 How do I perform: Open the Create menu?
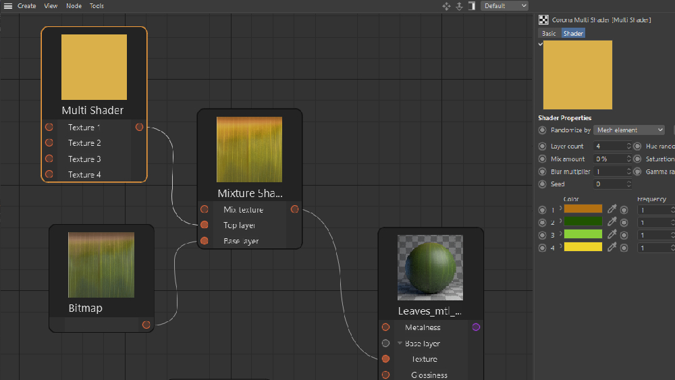(x=27, y=6)
